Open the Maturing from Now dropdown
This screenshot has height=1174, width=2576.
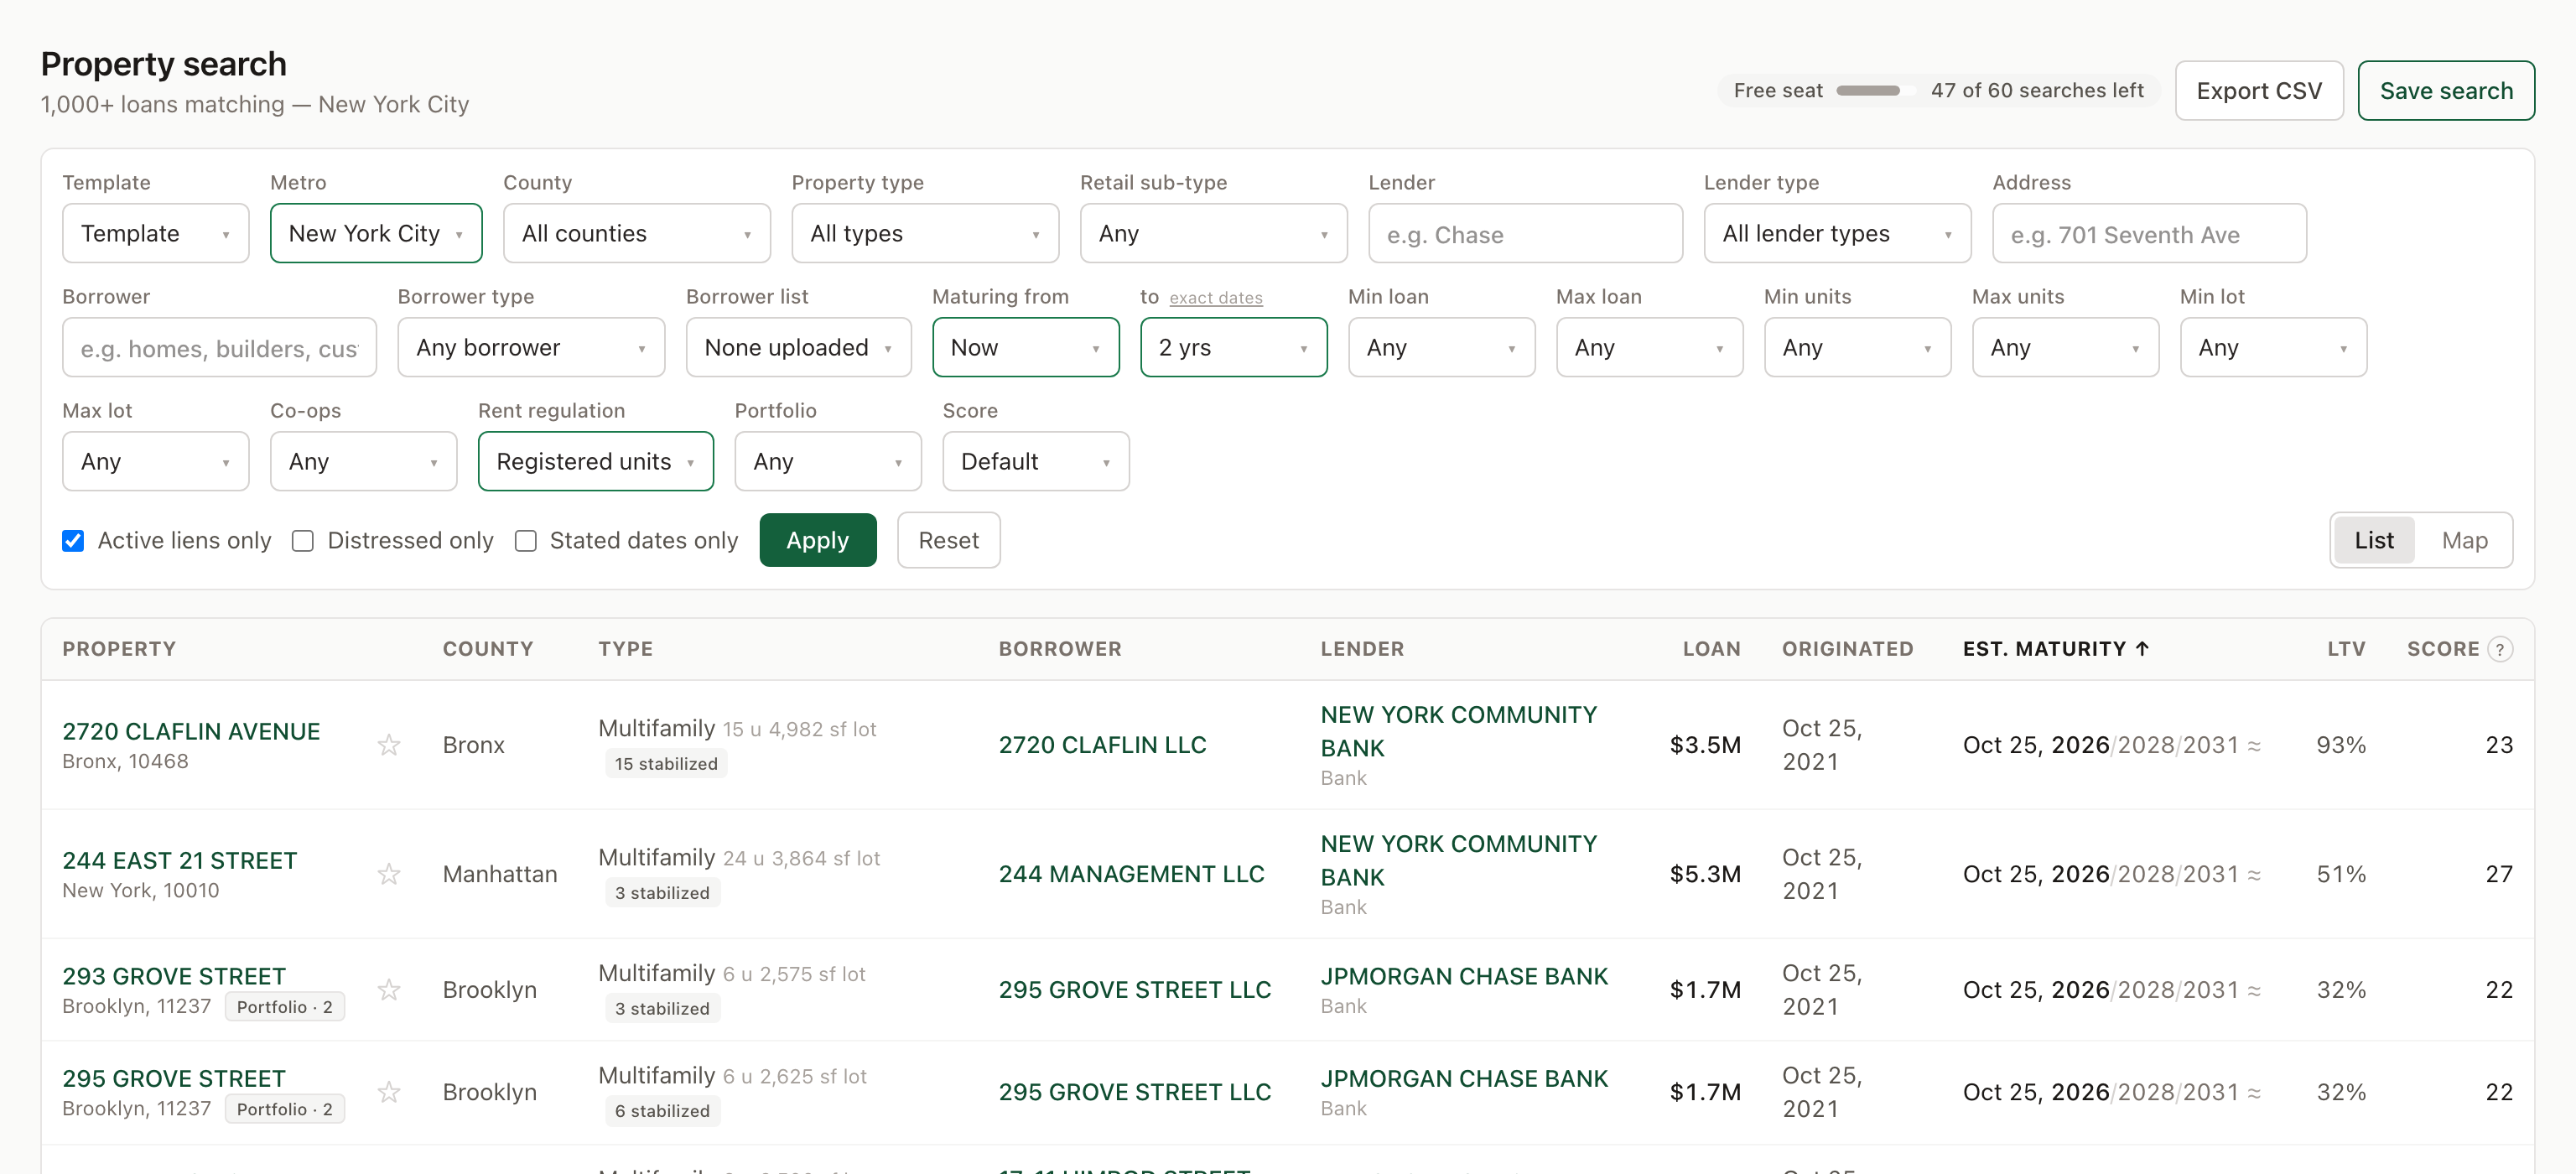[1025, 347]
